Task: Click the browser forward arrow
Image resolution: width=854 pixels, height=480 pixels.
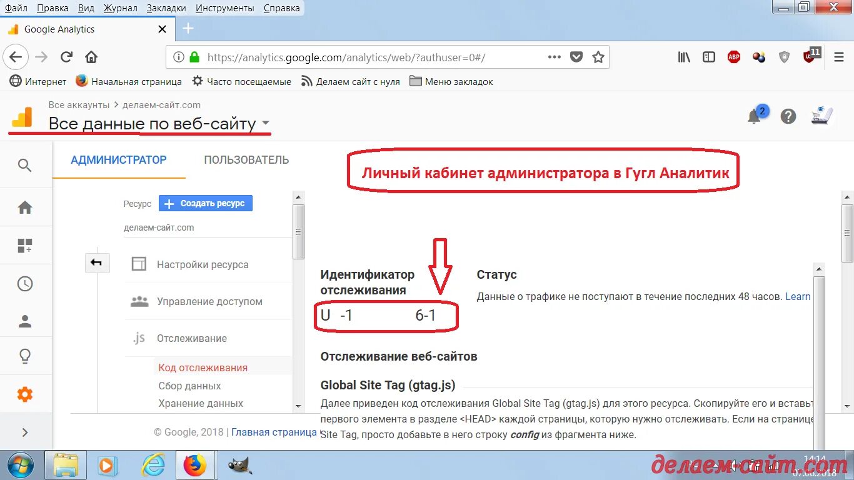Action: coord(41,57)
